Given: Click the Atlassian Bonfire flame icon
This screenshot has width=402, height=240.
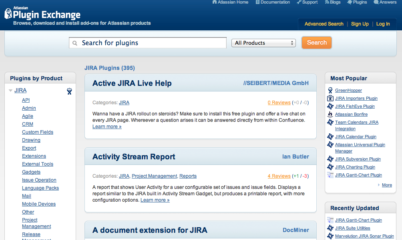Looking at the screenshot, I should (x=330, y=114).
